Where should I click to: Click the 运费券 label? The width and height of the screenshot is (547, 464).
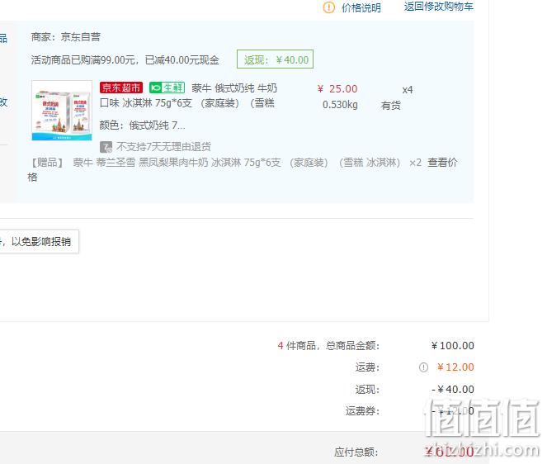tap(362, 411)
